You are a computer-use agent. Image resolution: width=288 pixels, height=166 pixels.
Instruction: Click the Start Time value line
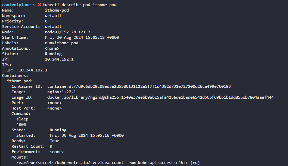(x=82, y=37)
